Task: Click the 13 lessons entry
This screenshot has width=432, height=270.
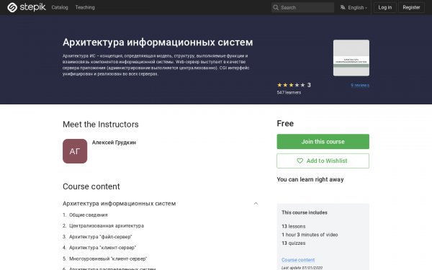Action: (294, 226)
